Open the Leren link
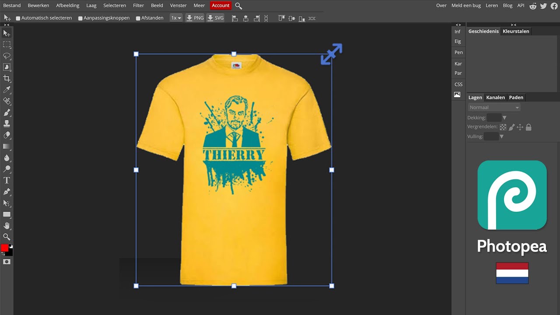The height and width of the screenshot is (315, 560). click(x=492, y=6)
